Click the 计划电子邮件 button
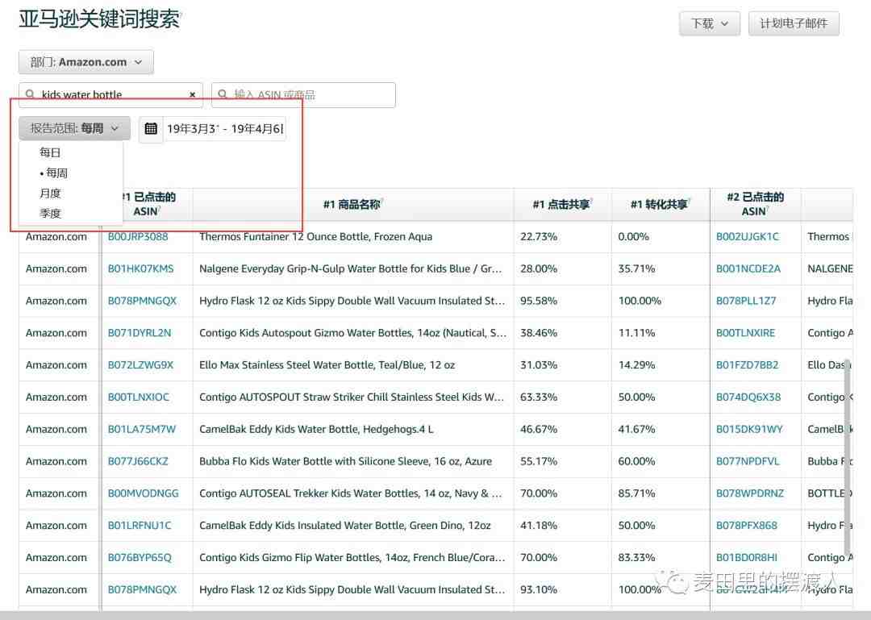This screenshot has height=620, width=871. click(x=794, y=23)
